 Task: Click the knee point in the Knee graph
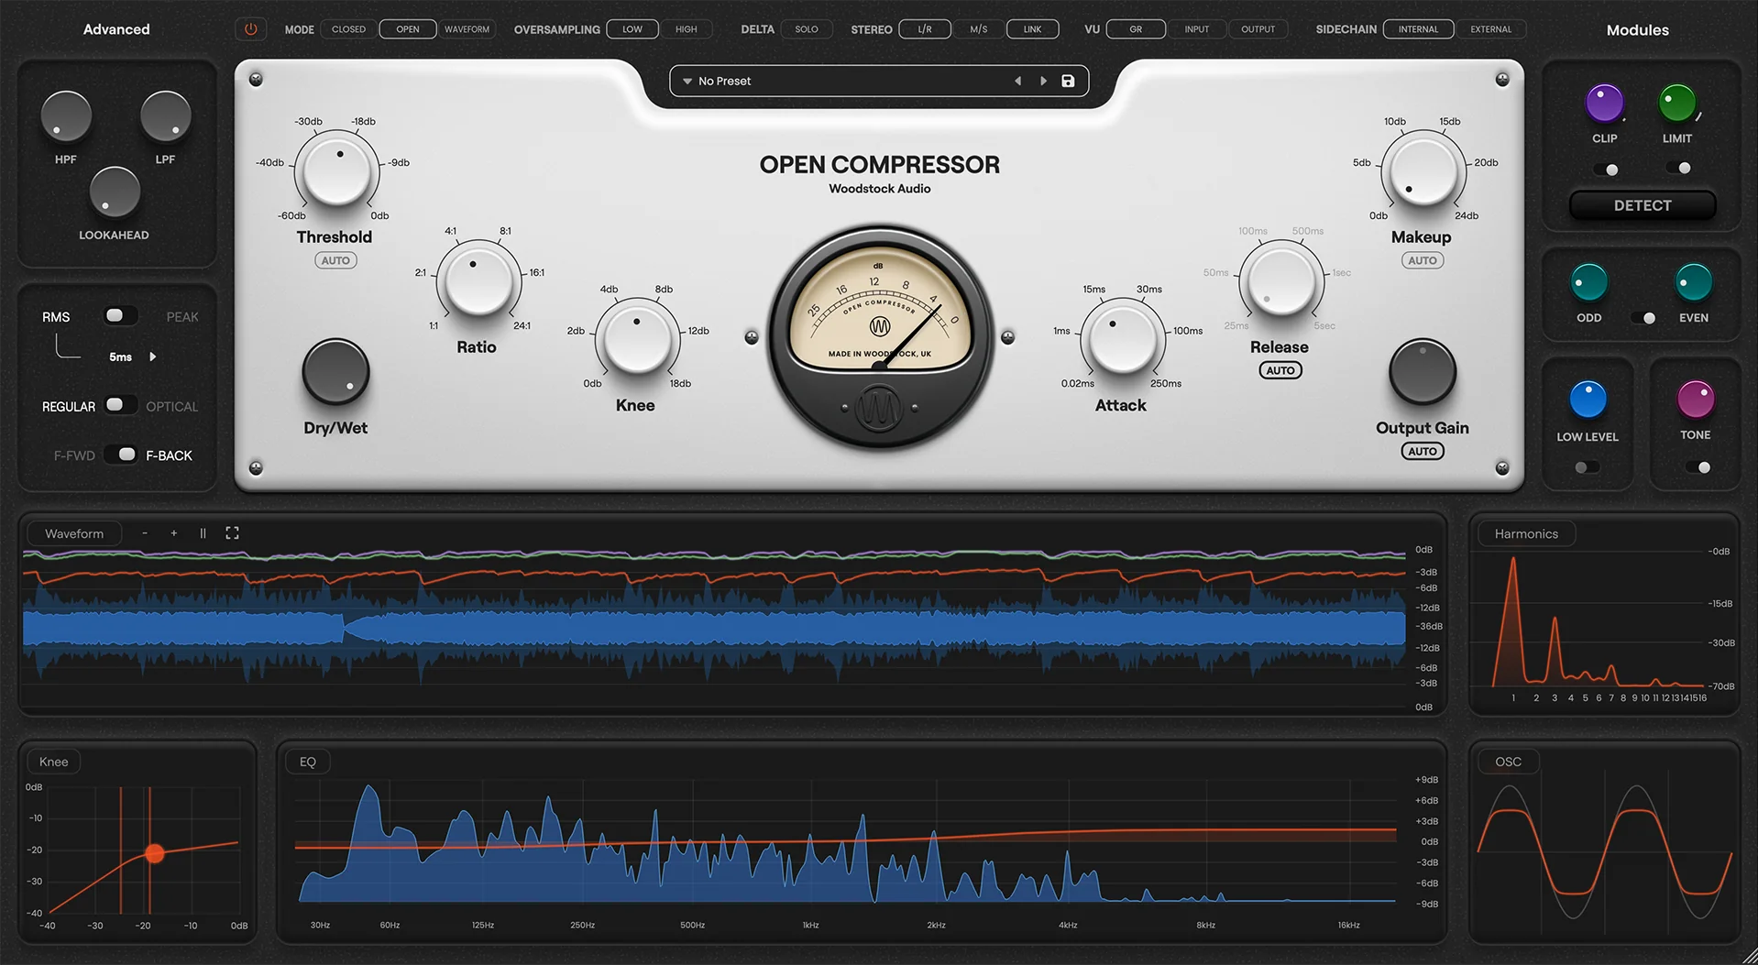pos(154,853)
